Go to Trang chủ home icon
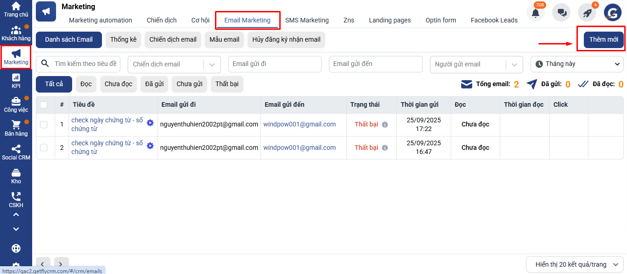The width and height of the screenshot is (627, 274). click(16, 9)
